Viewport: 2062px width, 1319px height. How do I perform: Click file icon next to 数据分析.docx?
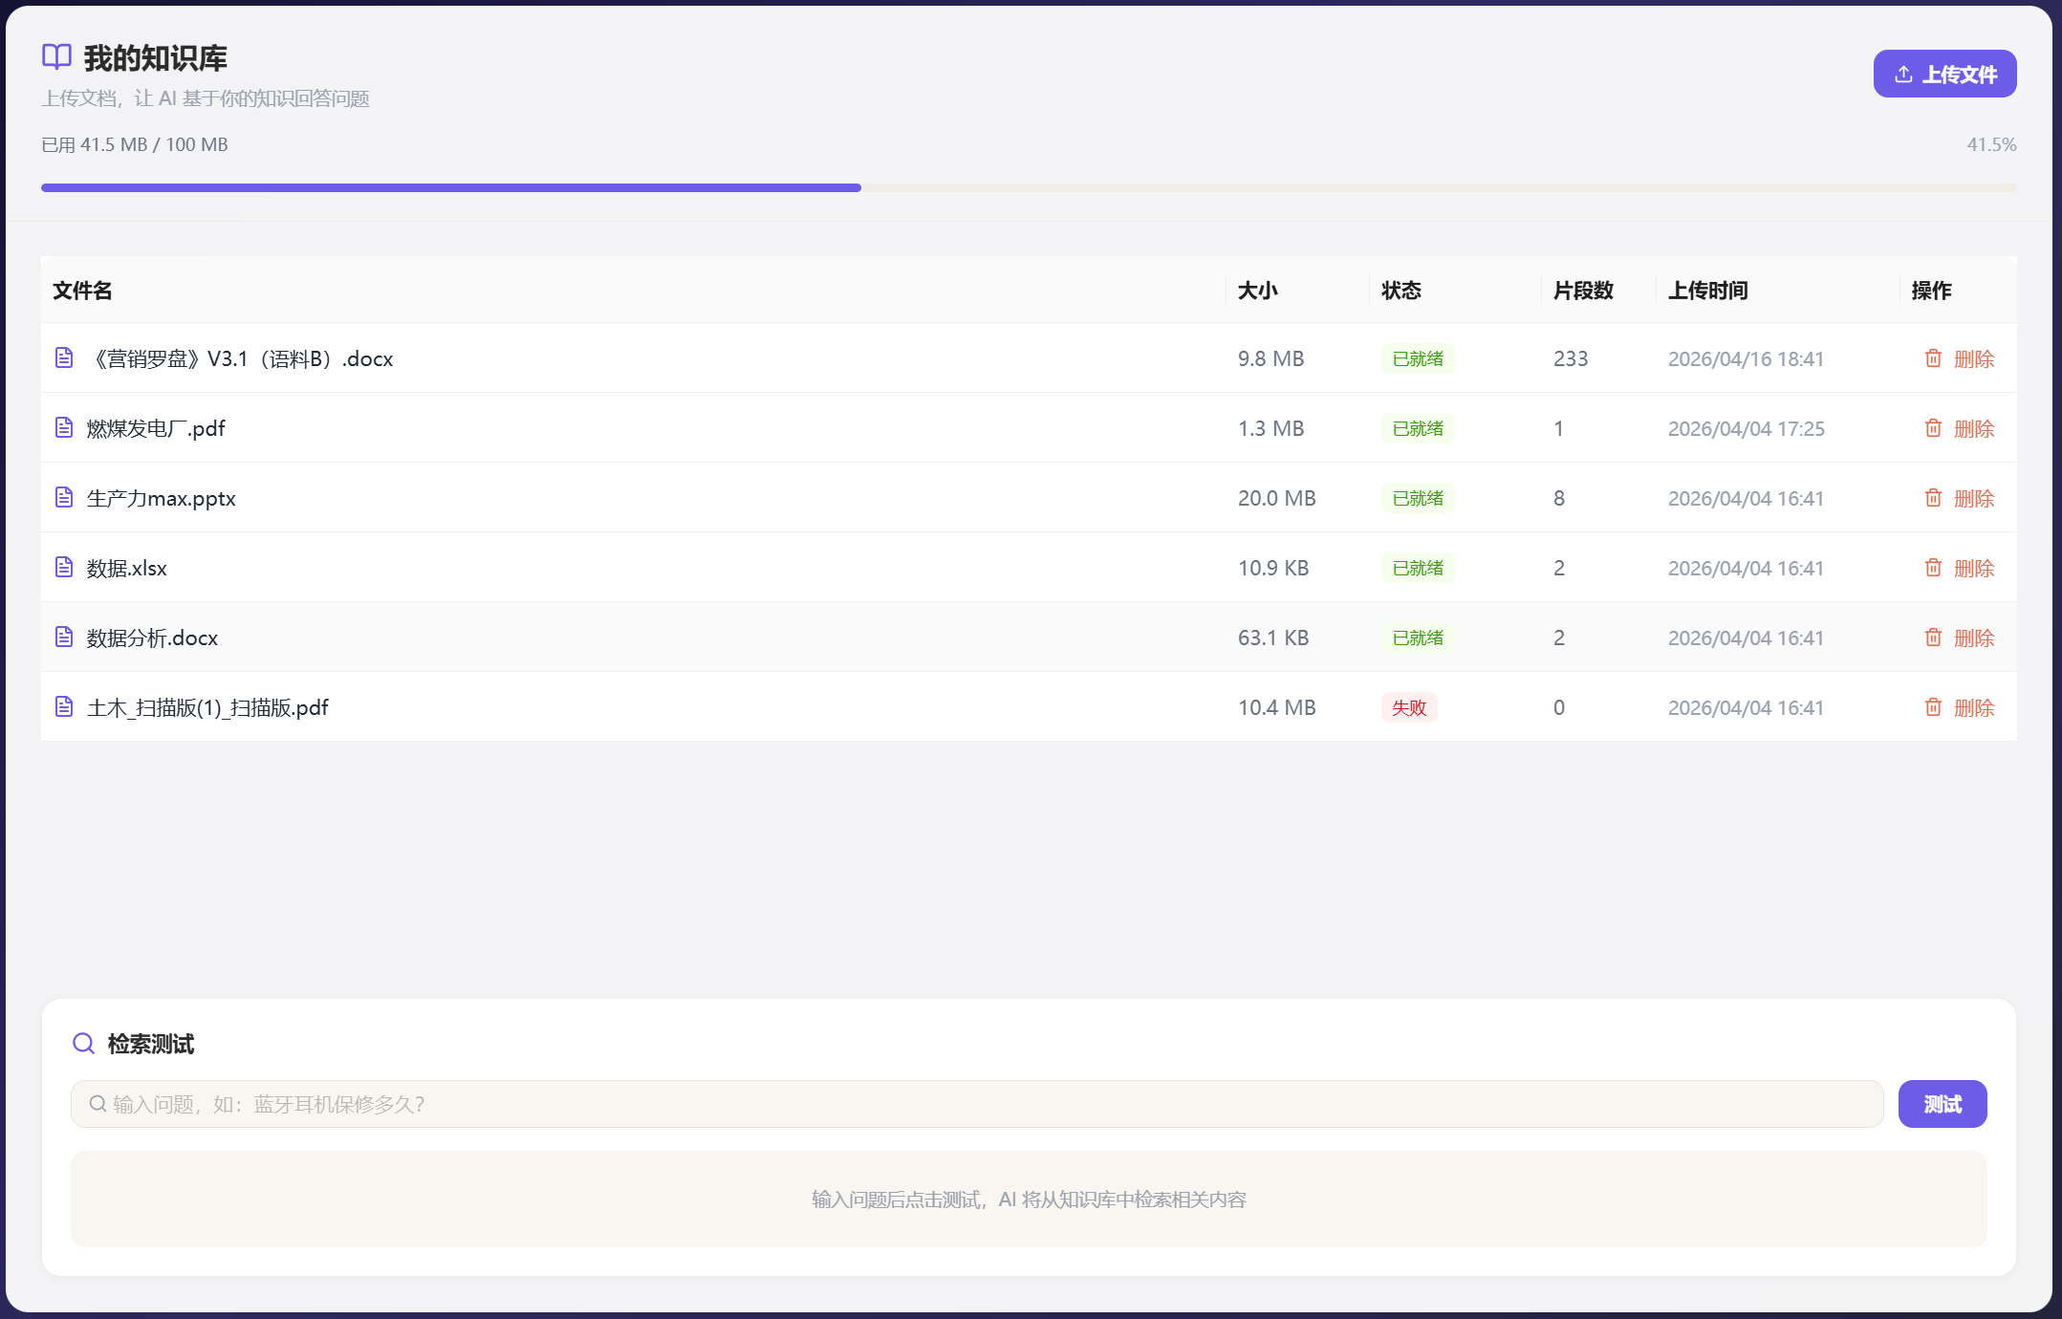(x=64, y=638)
